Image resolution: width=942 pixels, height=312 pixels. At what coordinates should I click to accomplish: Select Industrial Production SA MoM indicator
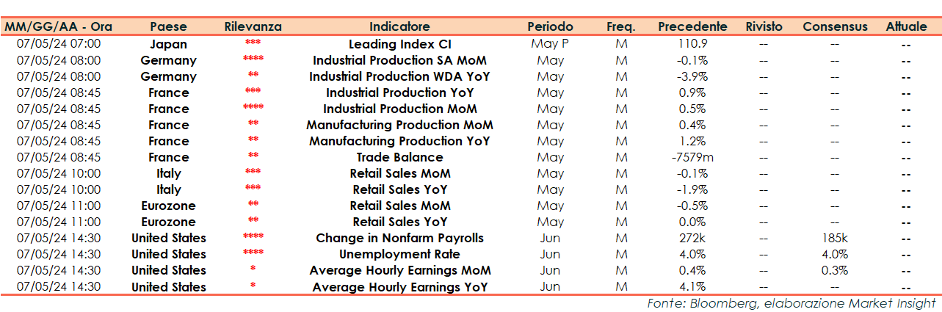point(399,60)
